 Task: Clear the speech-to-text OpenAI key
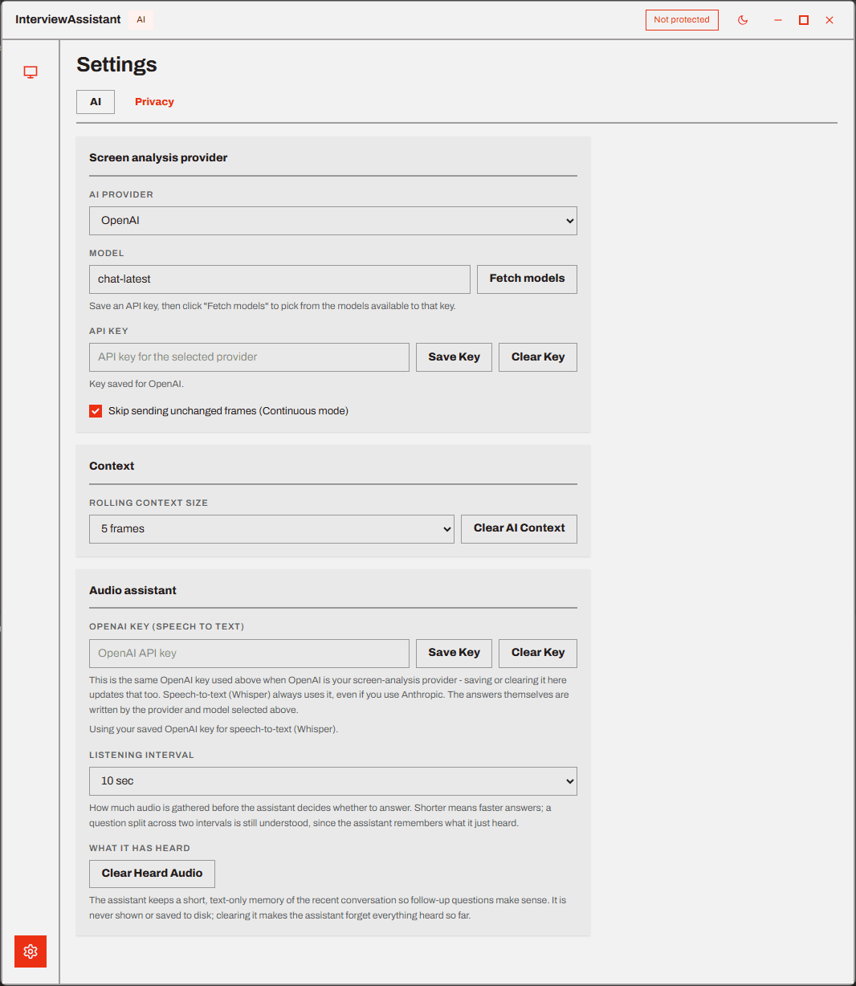(538, 653)
